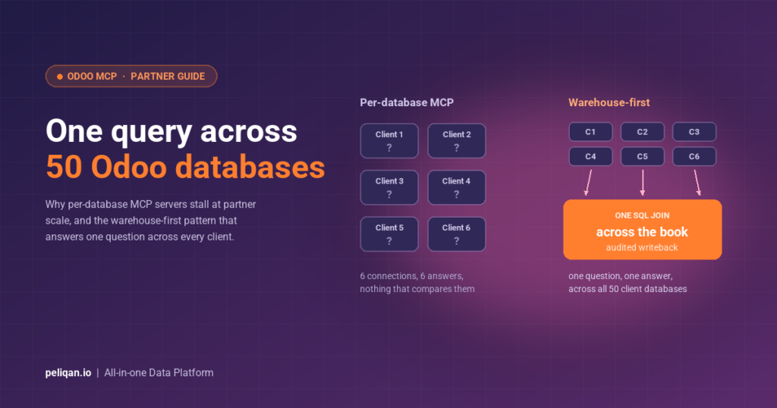Click the C3 chip
This screenshot has height=408, width=777.
694,132
